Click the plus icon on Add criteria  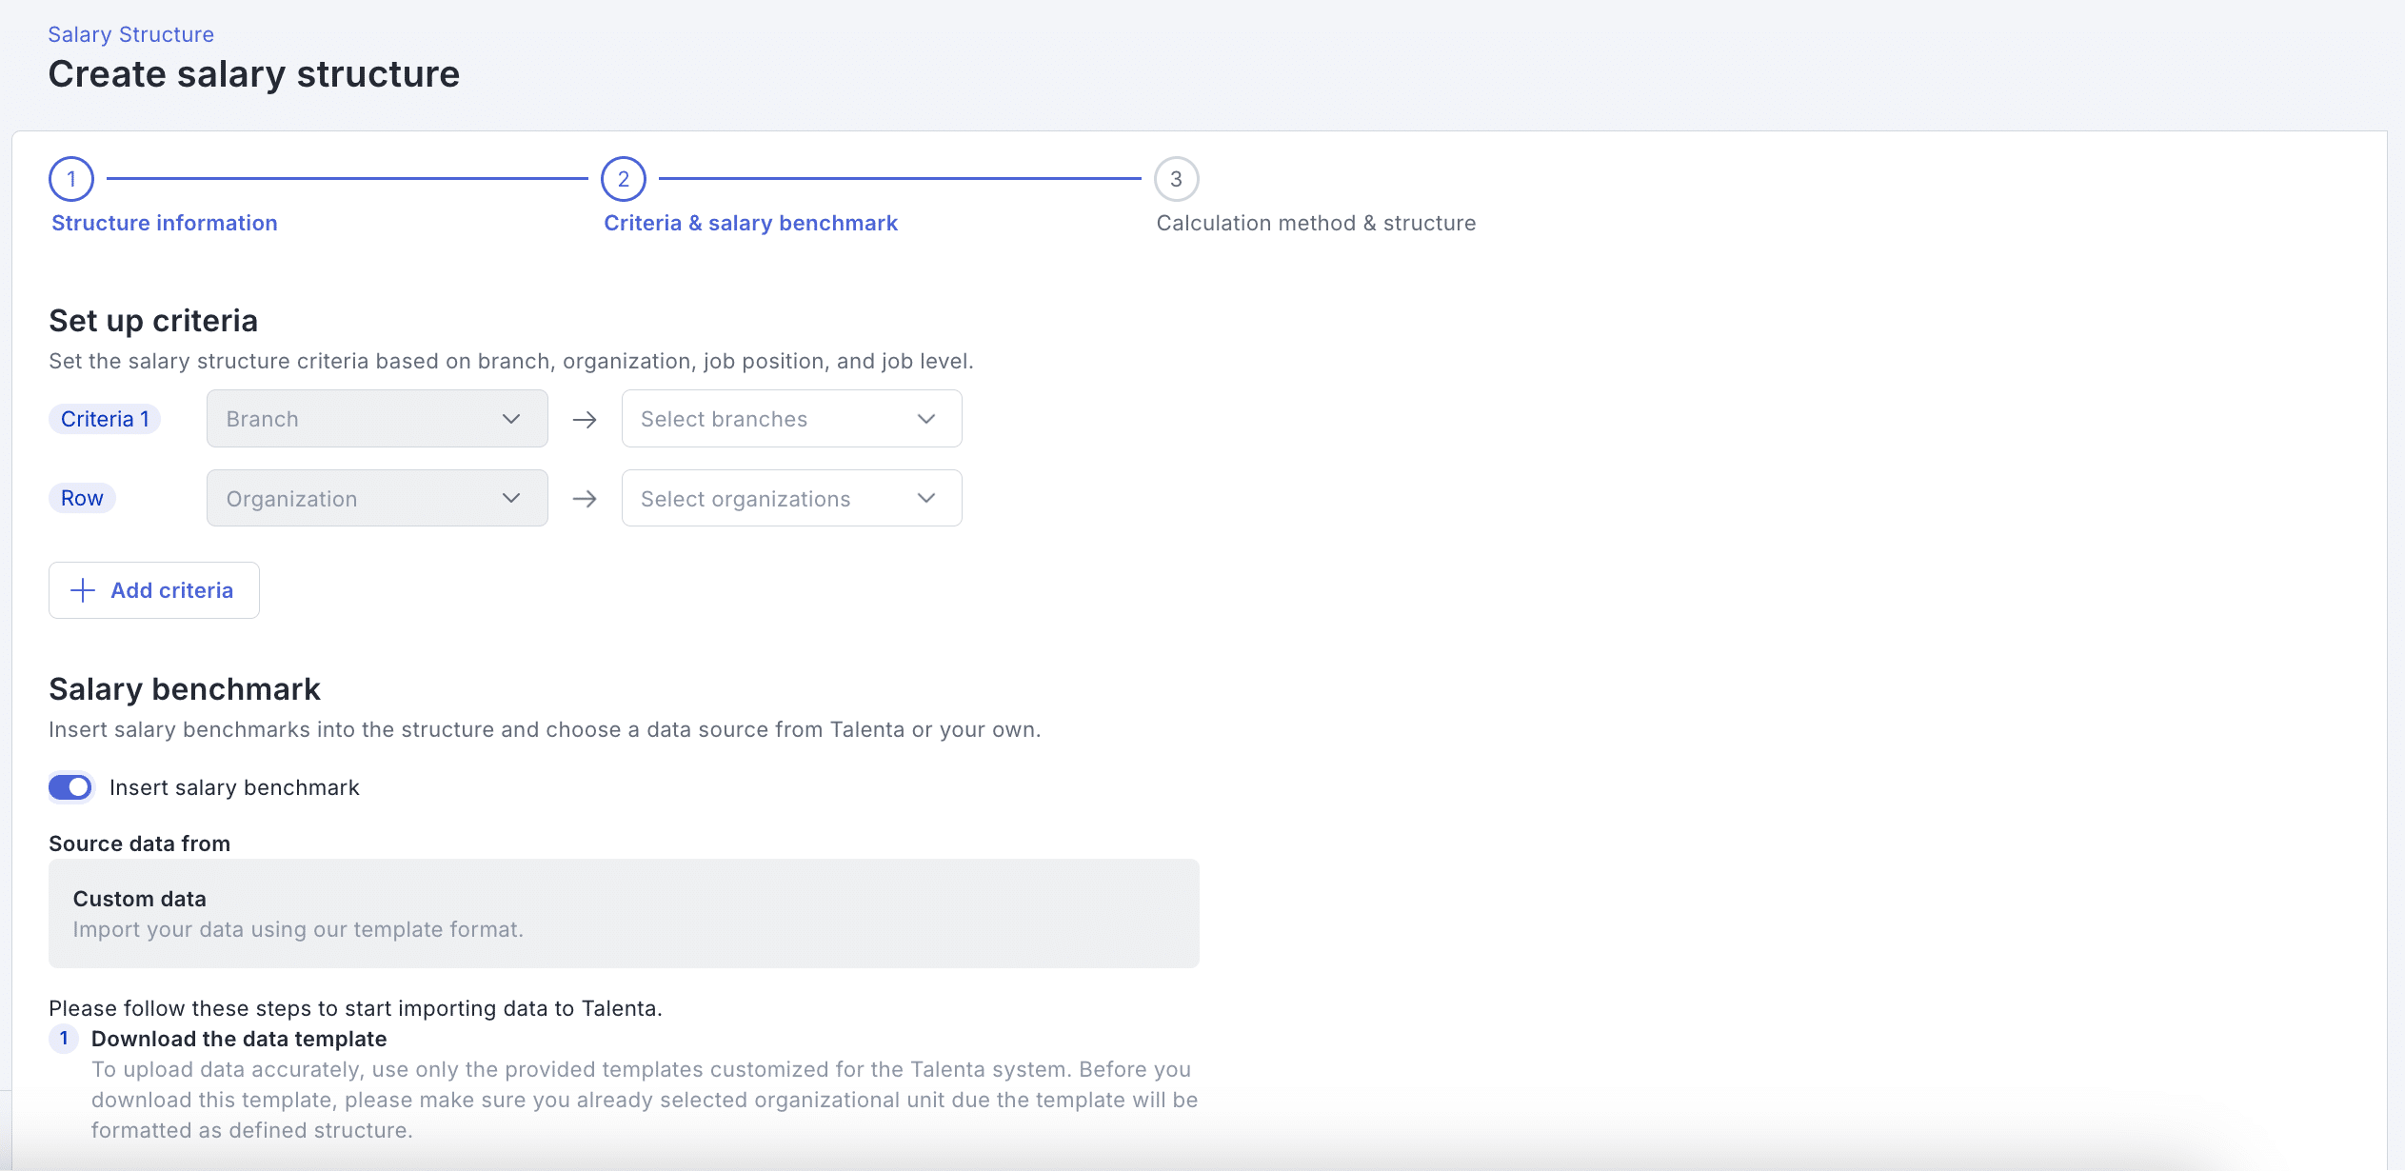coord(83,590)
